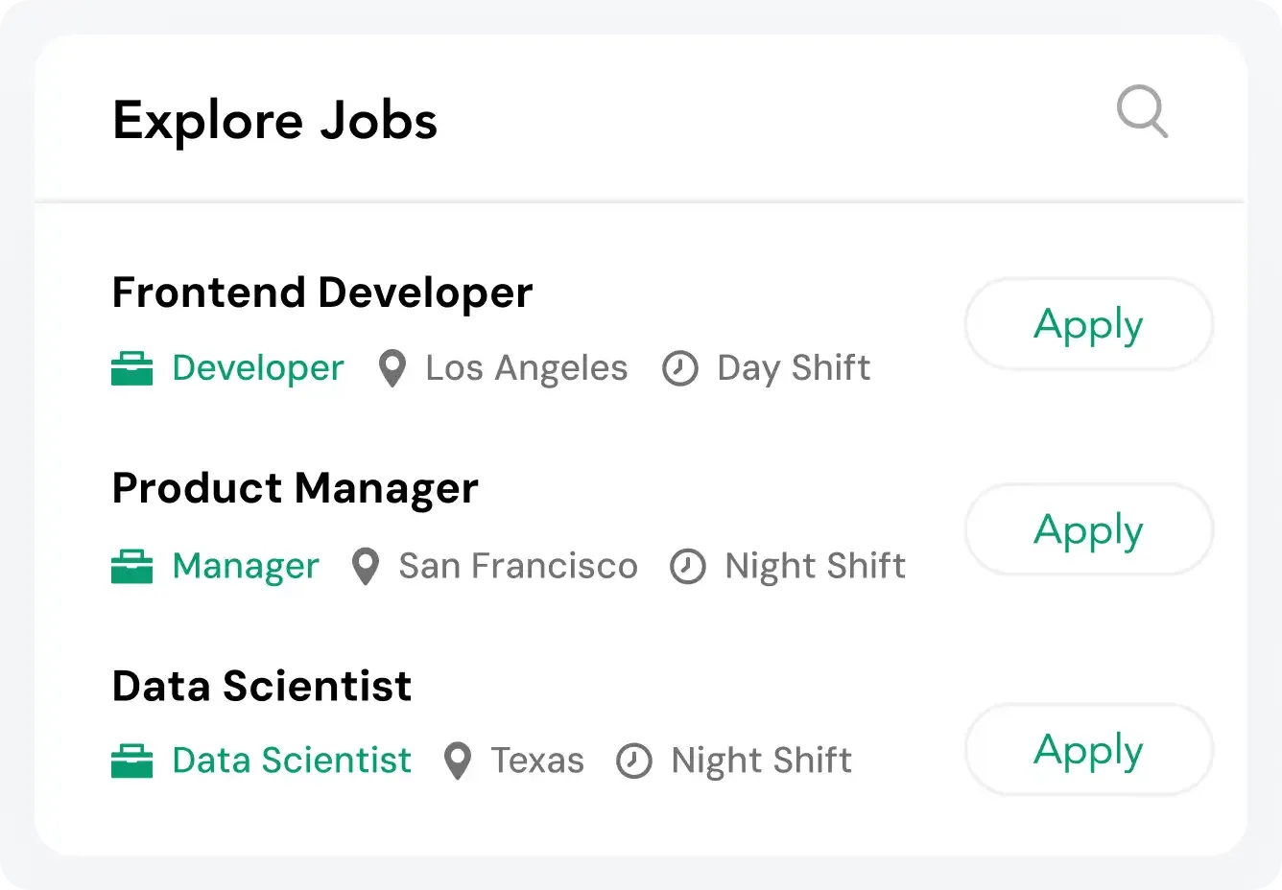The image size is (1282, 890).
Task: Open the Frontend Developer job listing
Action: [322, 293]
